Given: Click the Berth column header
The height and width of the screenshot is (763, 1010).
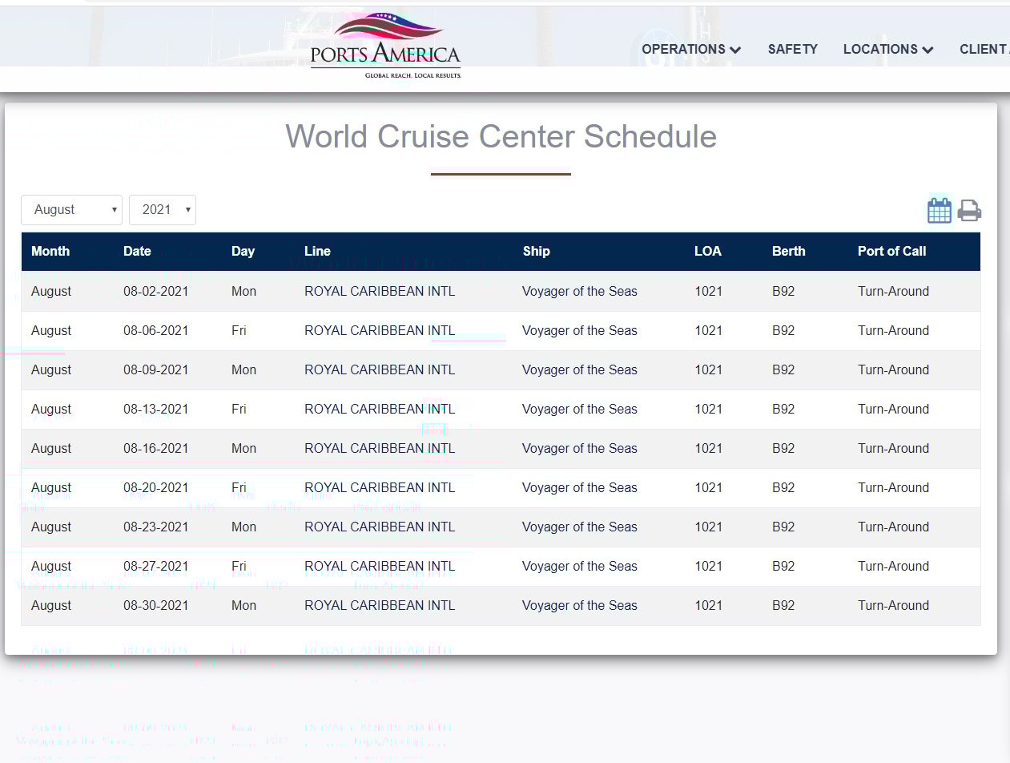Looking at the screenshot, I should [789, 251].
